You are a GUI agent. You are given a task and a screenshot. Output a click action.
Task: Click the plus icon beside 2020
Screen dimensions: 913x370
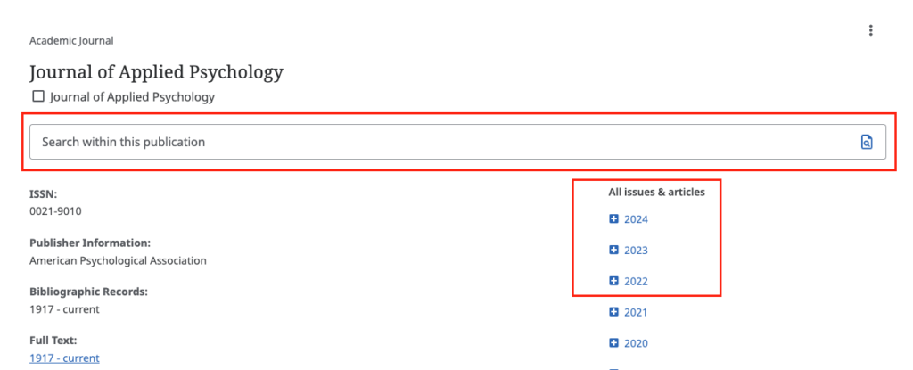613,343
